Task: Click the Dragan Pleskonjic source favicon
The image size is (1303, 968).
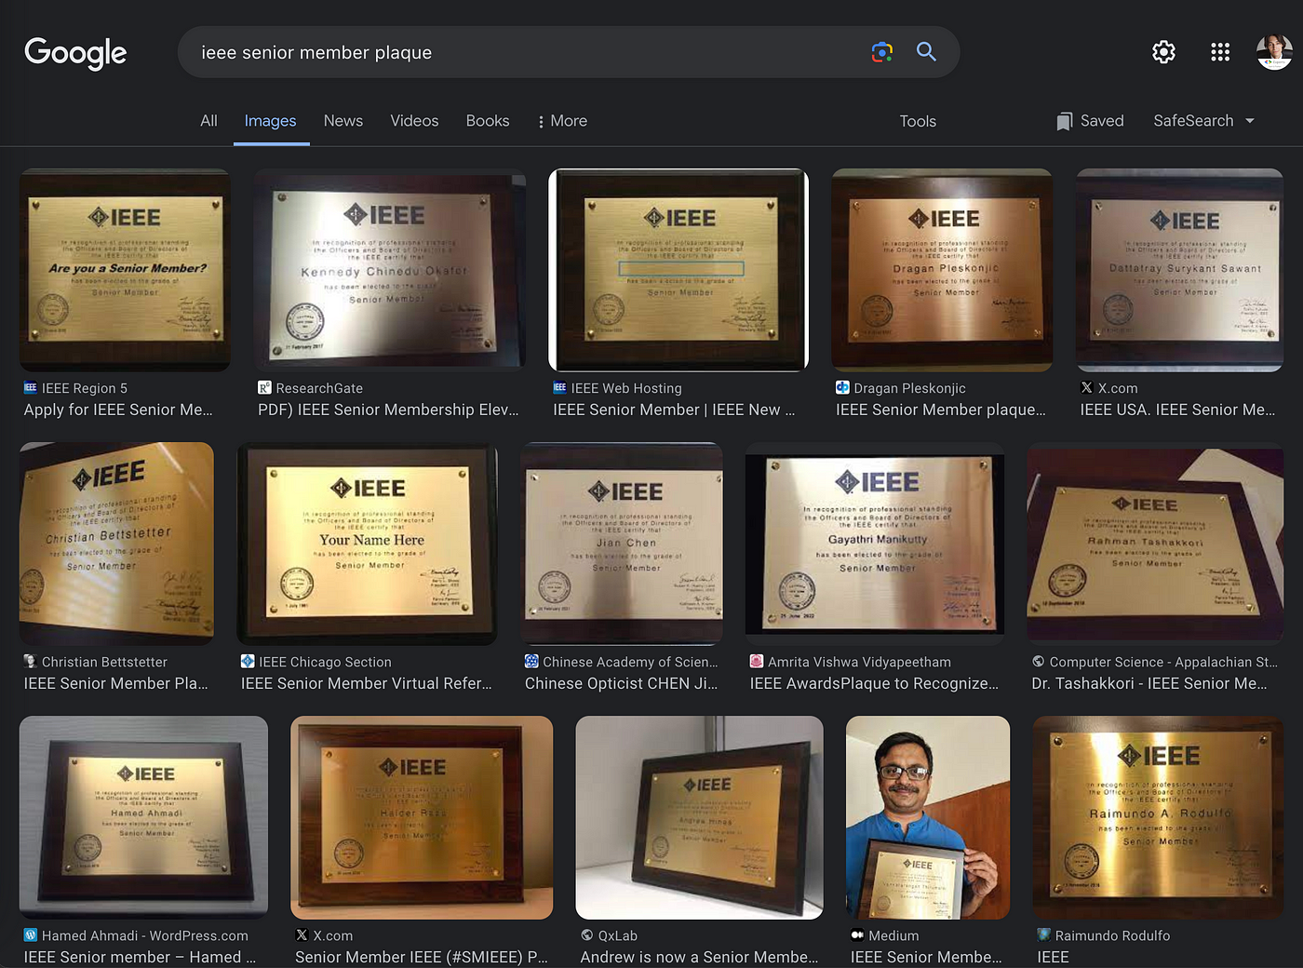Action: coord(842,388)
